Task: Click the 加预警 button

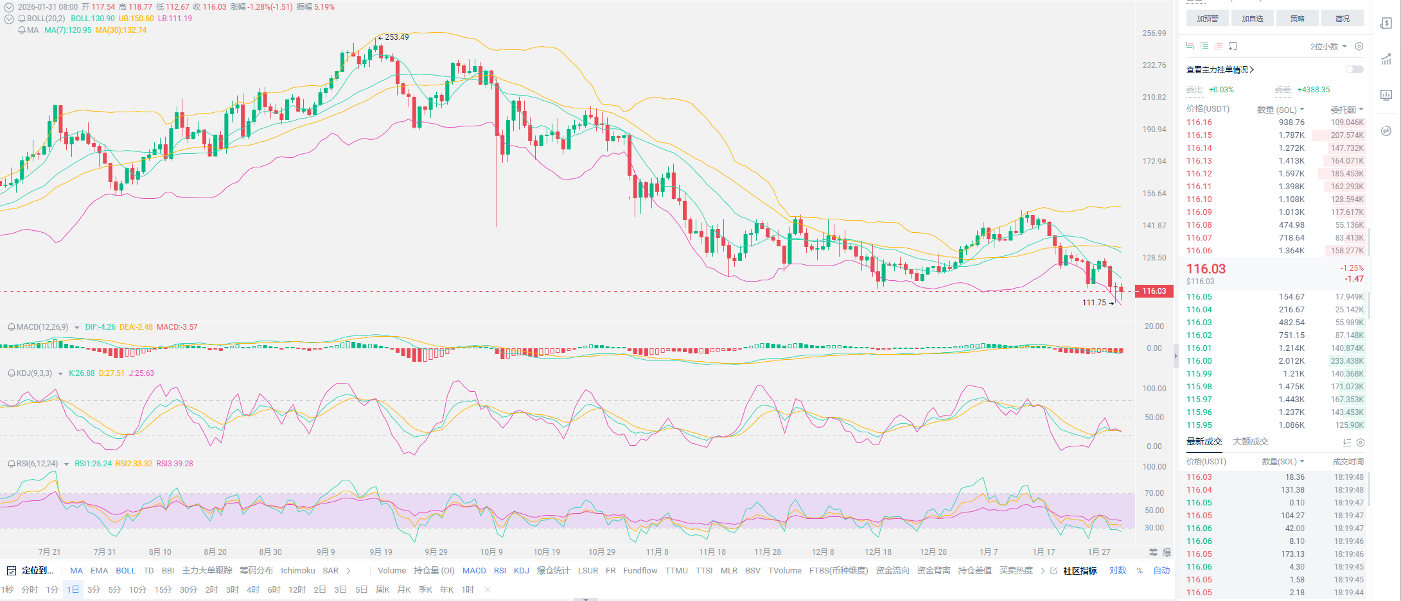Action: coord(1207,19)
